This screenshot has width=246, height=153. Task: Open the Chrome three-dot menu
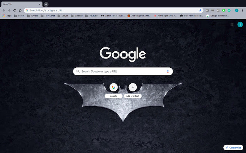pos(243,10)
